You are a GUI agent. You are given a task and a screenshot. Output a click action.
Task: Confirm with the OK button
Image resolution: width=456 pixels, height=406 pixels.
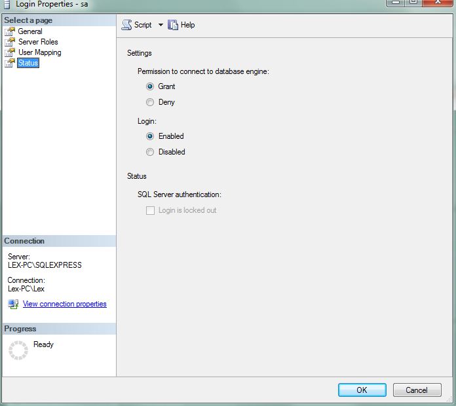362,390
